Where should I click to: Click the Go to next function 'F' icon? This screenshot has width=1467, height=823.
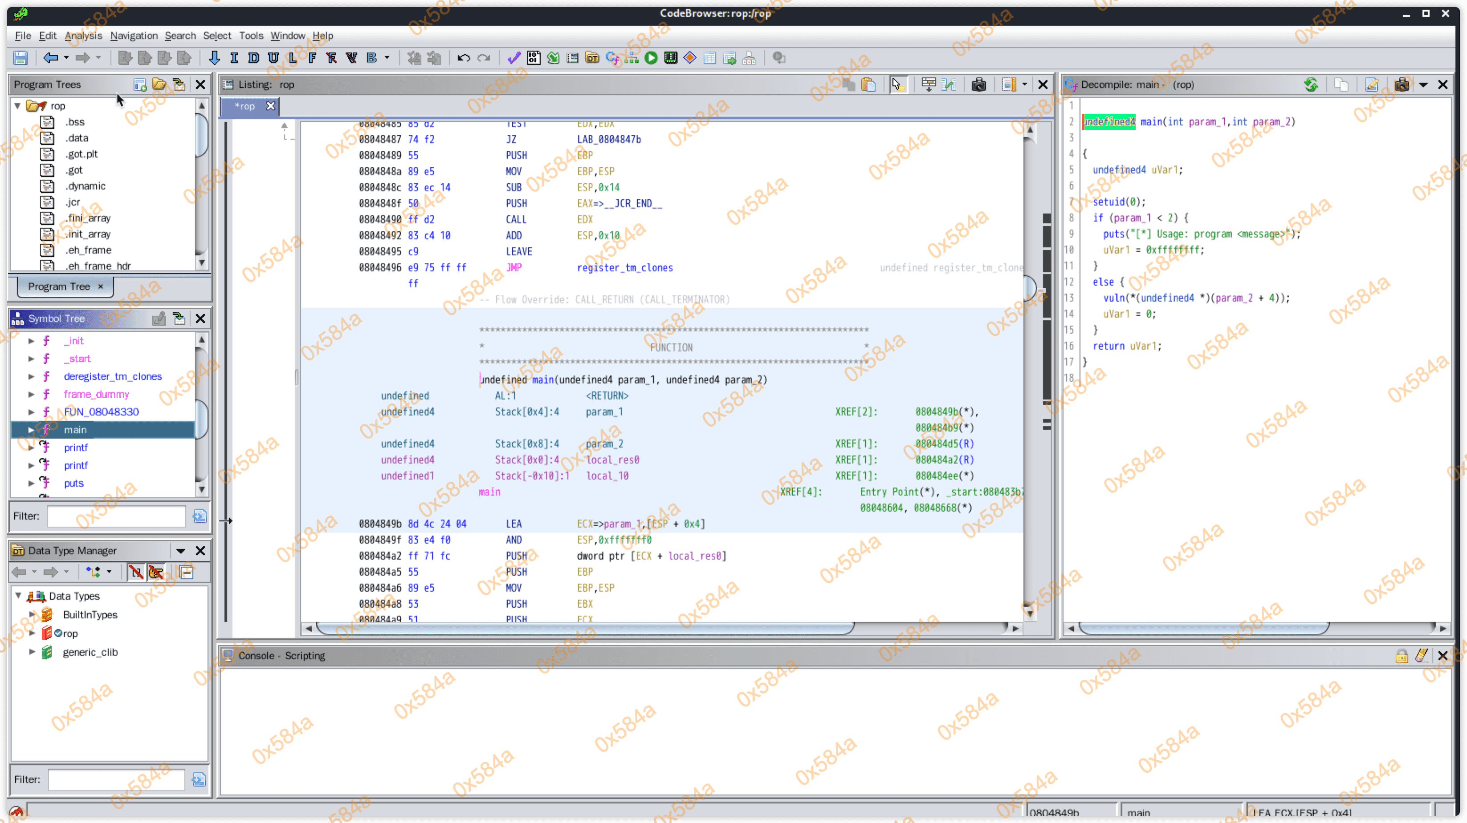(312, 57)
